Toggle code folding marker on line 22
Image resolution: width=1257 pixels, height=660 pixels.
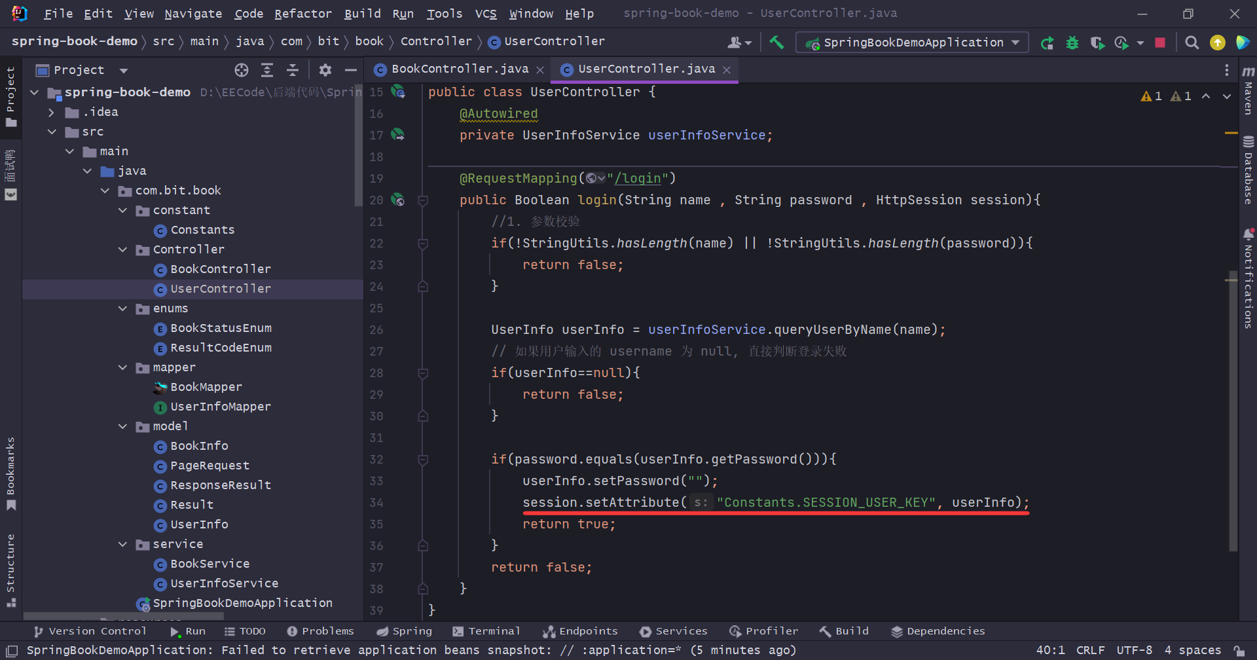423,244
